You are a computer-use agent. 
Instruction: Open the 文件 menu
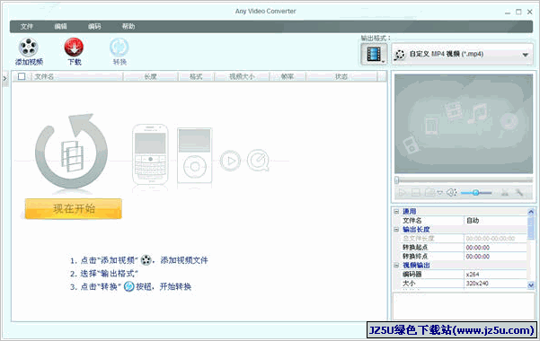(x=27, y=27)
